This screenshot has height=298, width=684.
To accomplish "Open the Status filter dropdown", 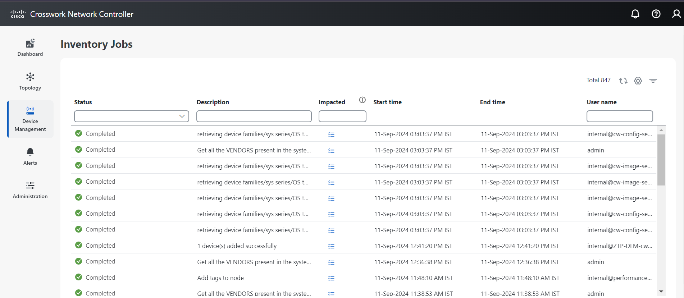I will (132, 116).
